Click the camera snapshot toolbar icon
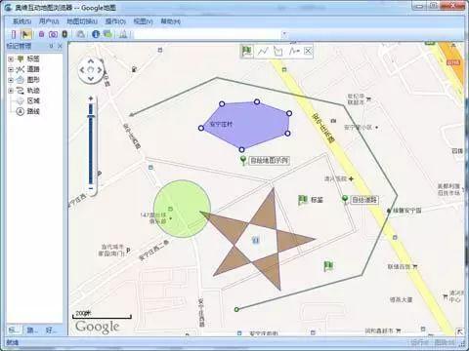 (53, 34)
